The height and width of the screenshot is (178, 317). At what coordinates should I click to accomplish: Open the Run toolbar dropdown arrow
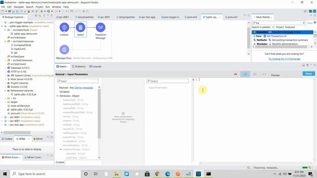point(52,11)
